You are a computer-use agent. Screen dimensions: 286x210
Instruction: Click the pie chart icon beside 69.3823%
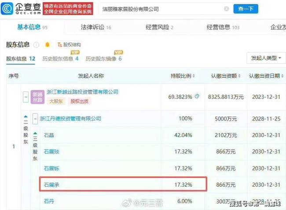(197, 96)
